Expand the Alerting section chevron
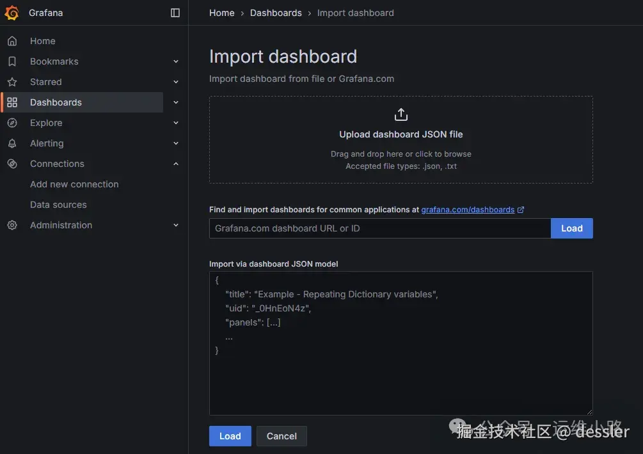Screen dimensions: 643x454 (x=176, y=143)
